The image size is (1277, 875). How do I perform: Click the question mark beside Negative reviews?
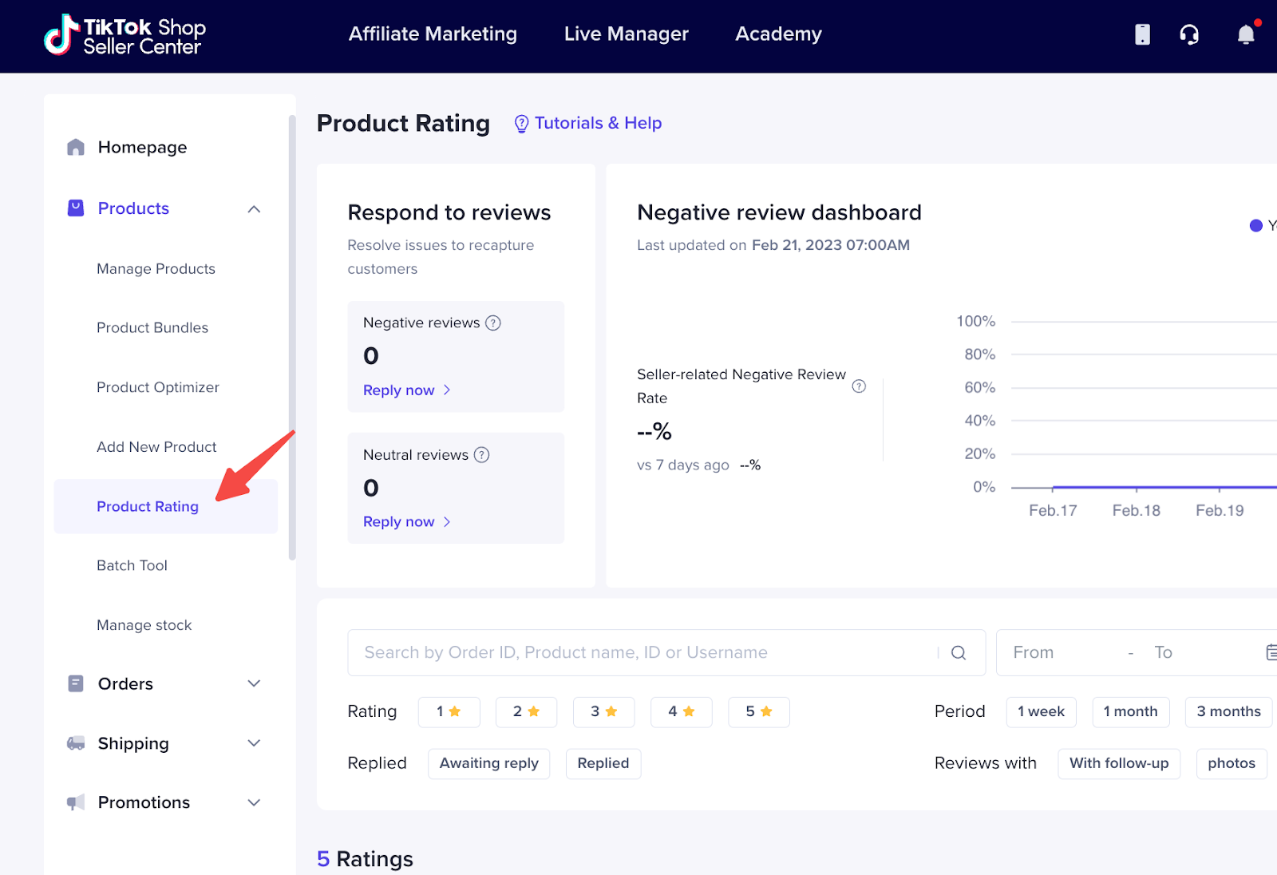tap(493, 323)
